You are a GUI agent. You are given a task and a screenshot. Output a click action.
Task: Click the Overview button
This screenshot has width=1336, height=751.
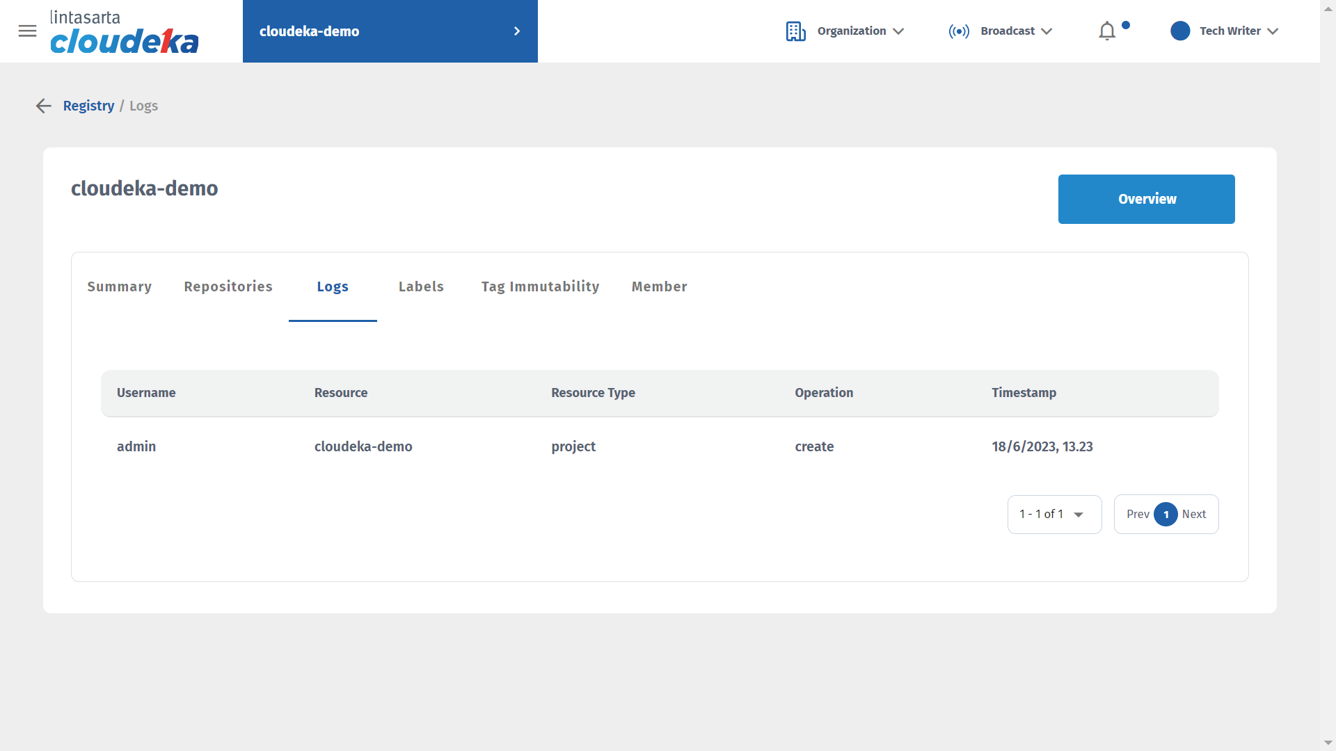[x=1146, y=199]
